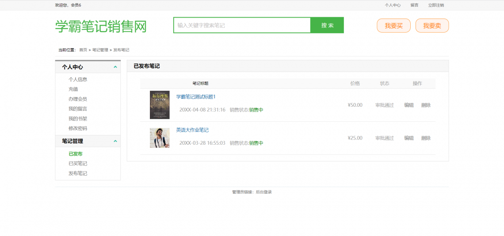The width and height of the screenshot is (504, 236).
Task: Click the 价格 column header
Action: click(x=355, y=83)
